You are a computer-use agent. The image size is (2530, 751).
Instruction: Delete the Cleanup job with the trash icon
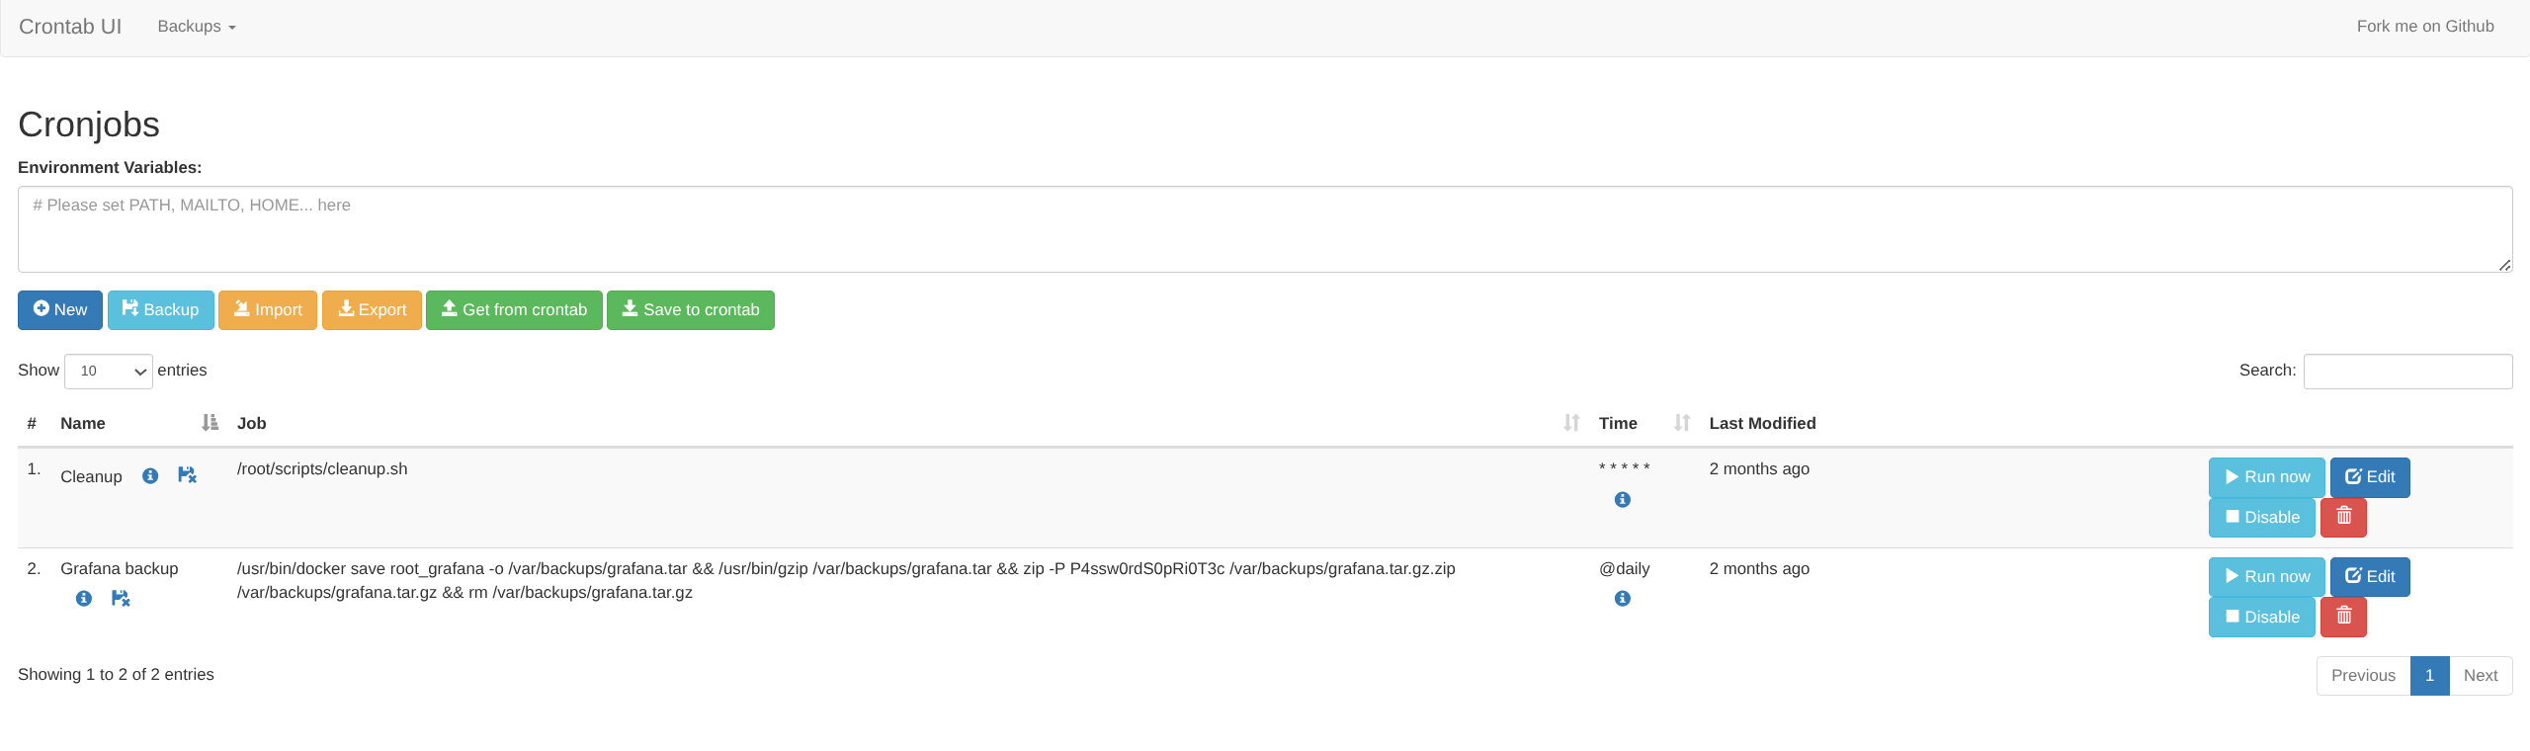(x=2343, y=517)
